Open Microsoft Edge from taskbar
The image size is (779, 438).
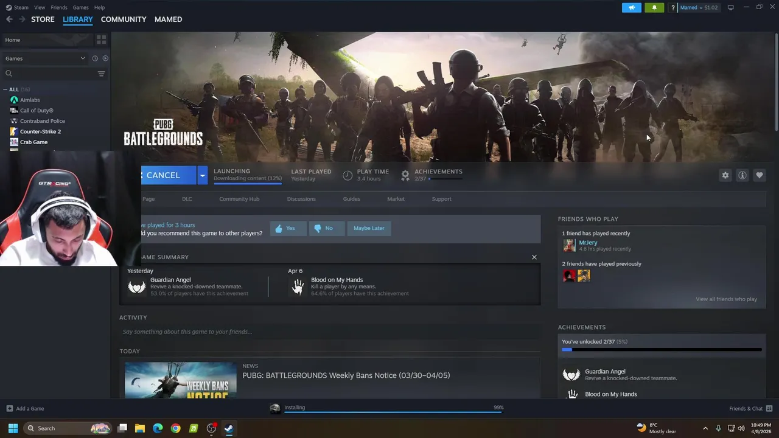(158, 428)
